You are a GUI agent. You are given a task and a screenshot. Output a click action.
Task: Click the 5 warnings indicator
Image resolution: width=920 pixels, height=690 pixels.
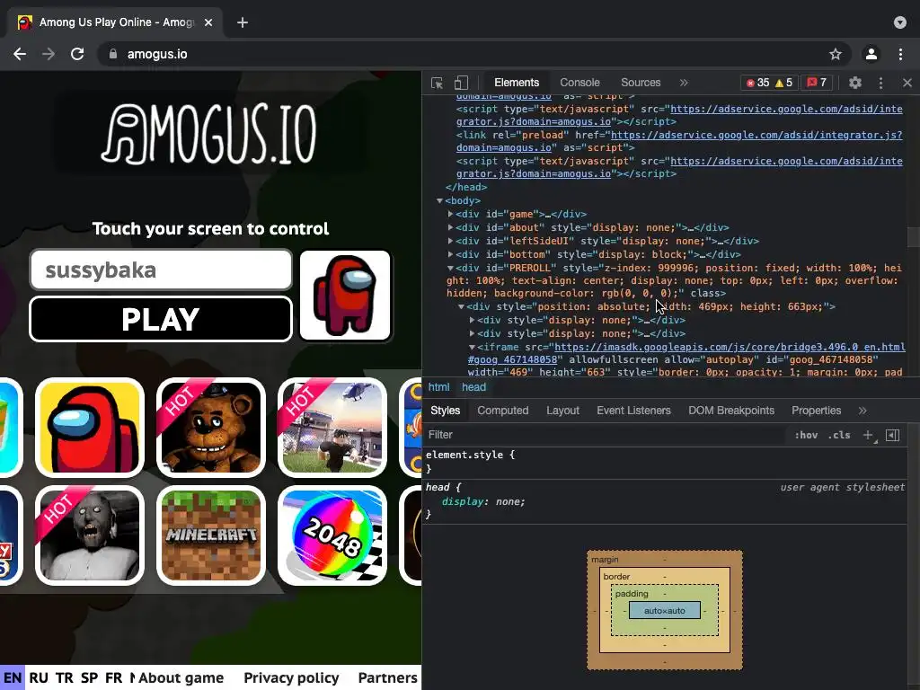[x=783, y=83]
